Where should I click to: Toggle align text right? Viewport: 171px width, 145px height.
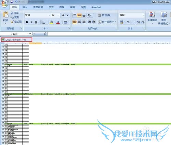84,22
